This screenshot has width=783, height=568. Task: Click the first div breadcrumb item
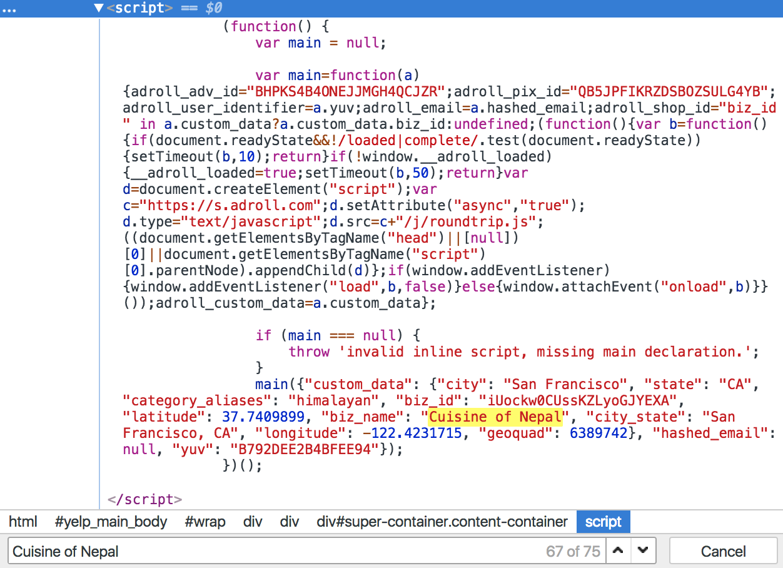coord(253,521)
